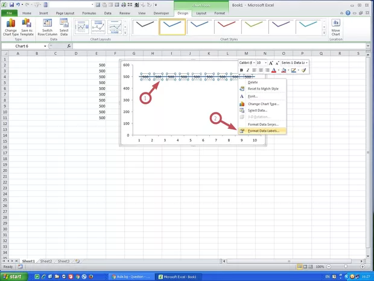
Task: Open the Calibri font name dropdown
Action: (253, 62)
